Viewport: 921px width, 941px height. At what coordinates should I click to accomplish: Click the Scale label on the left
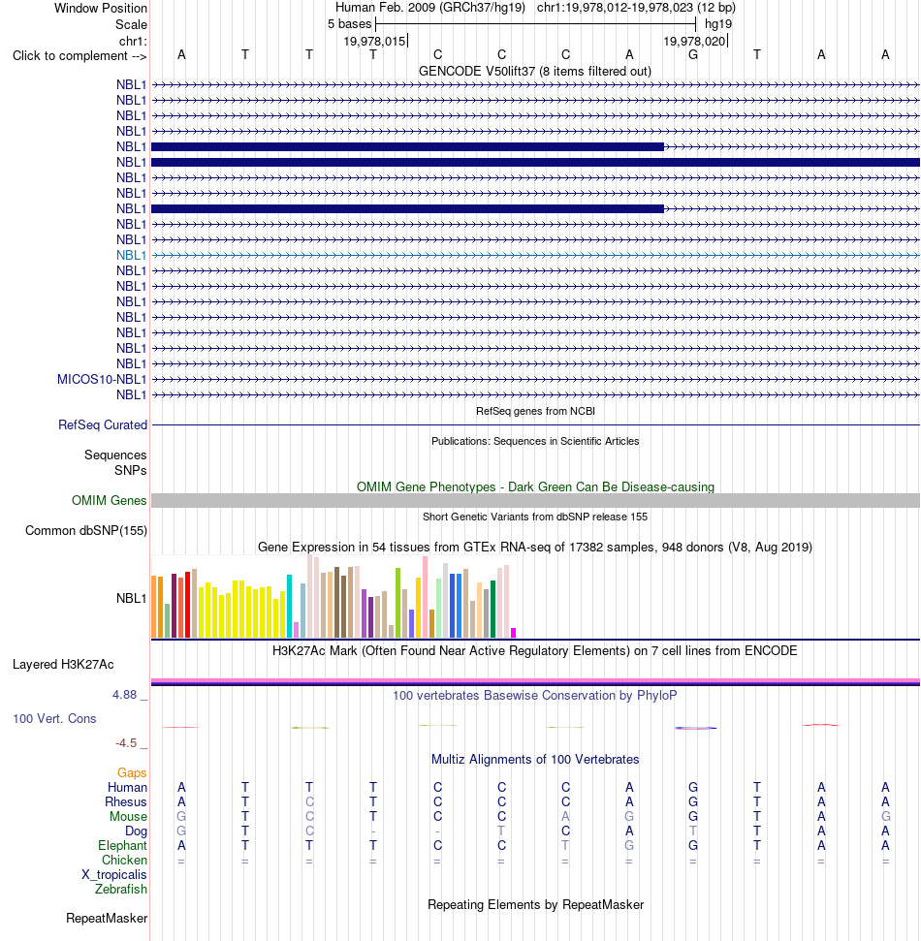tap(131, 24)
